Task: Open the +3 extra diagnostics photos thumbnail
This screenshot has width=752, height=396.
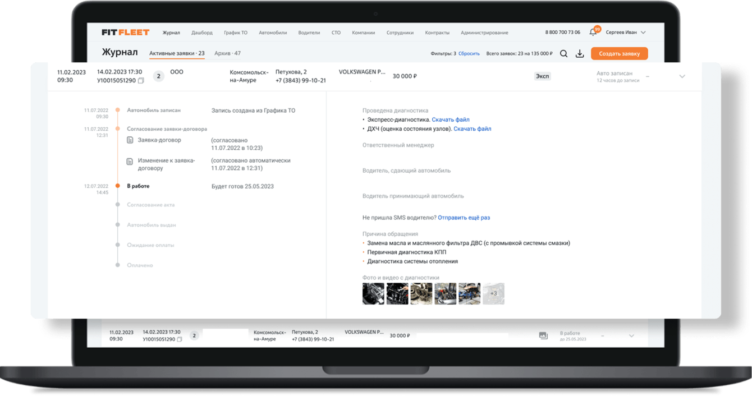Action: pos(494,293)
